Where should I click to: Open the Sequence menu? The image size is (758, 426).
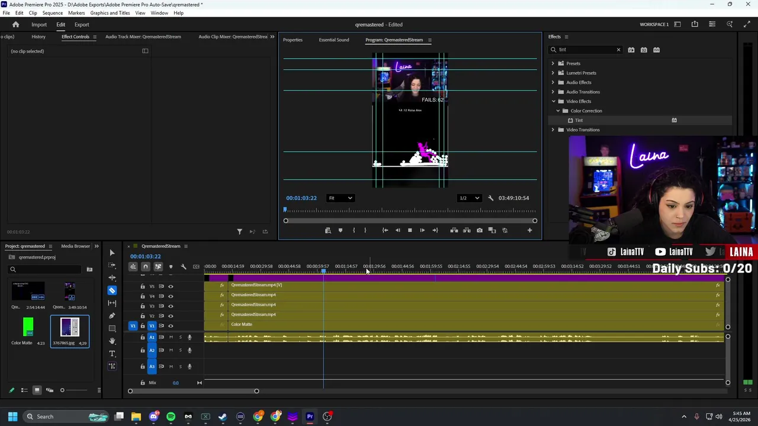click(52, 13)
